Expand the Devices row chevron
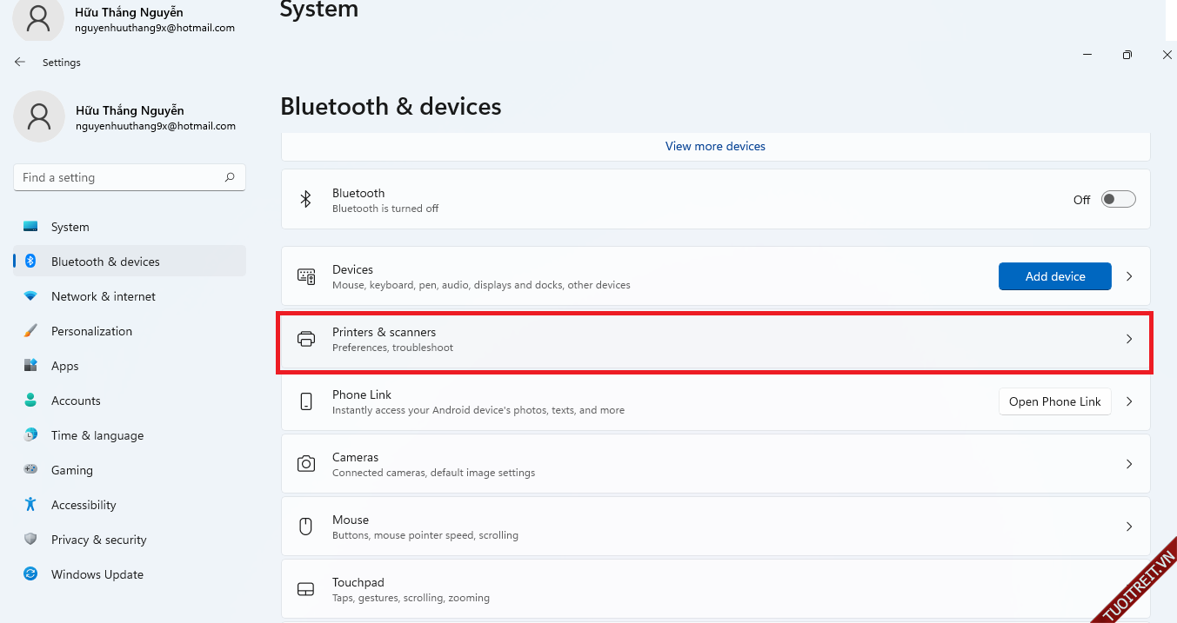1177x623 pixels. coord(1129,276)
